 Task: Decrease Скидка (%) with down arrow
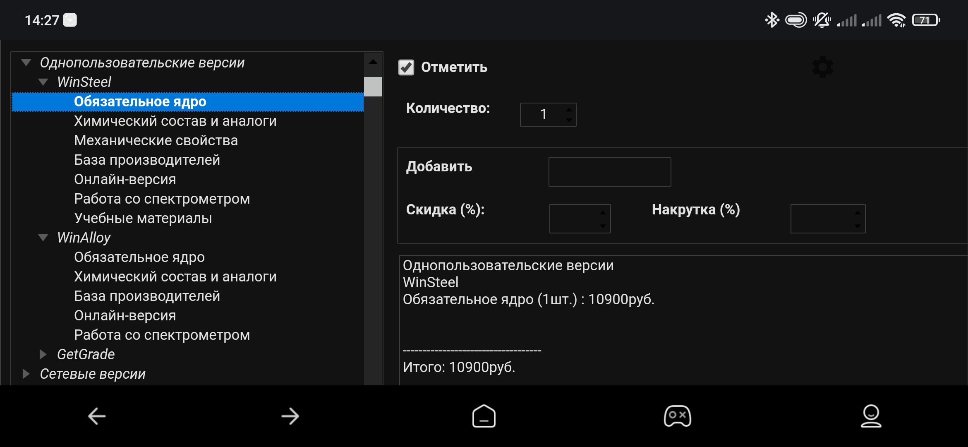[603, 226]
